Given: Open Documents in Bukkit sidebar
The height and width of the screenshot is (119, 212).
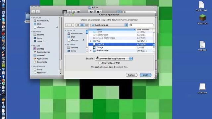Looking at the screenshot, I should (x=40, y=62).
